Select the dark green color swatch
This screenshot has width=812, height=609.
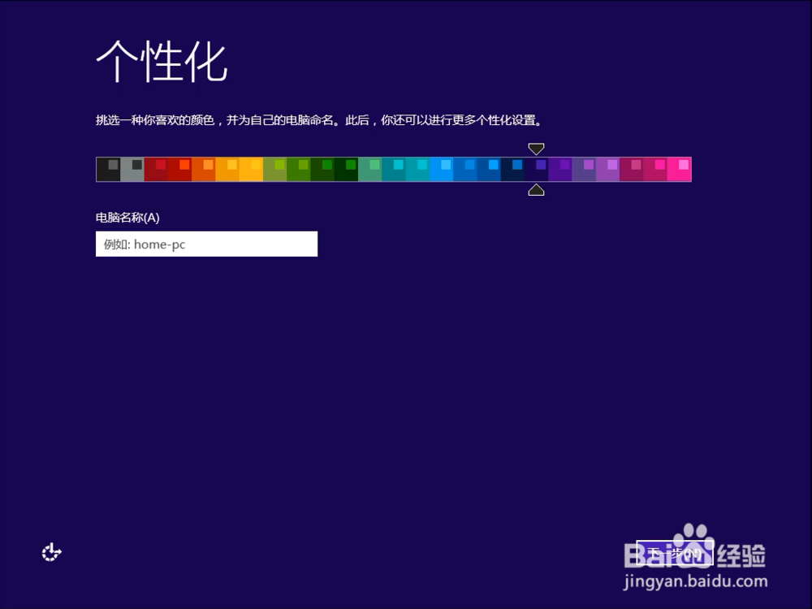pyautogui.click(x=348, y=169)
